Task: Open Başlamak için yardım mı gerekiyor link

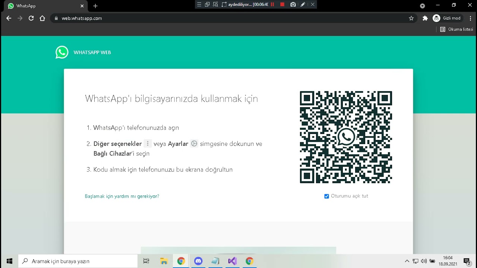Action: [x=122, y=196]
